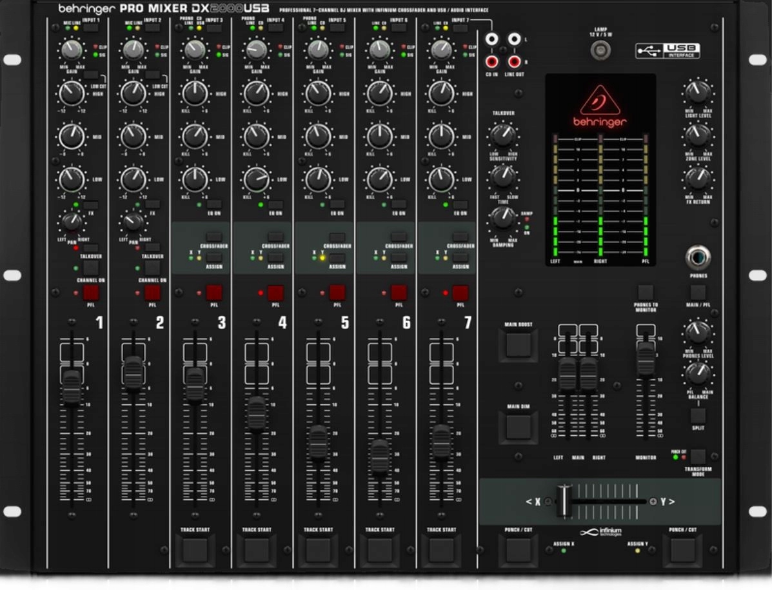Click the Talkover Sensitivity knob
772x590 pixels.
coord(502,135)
